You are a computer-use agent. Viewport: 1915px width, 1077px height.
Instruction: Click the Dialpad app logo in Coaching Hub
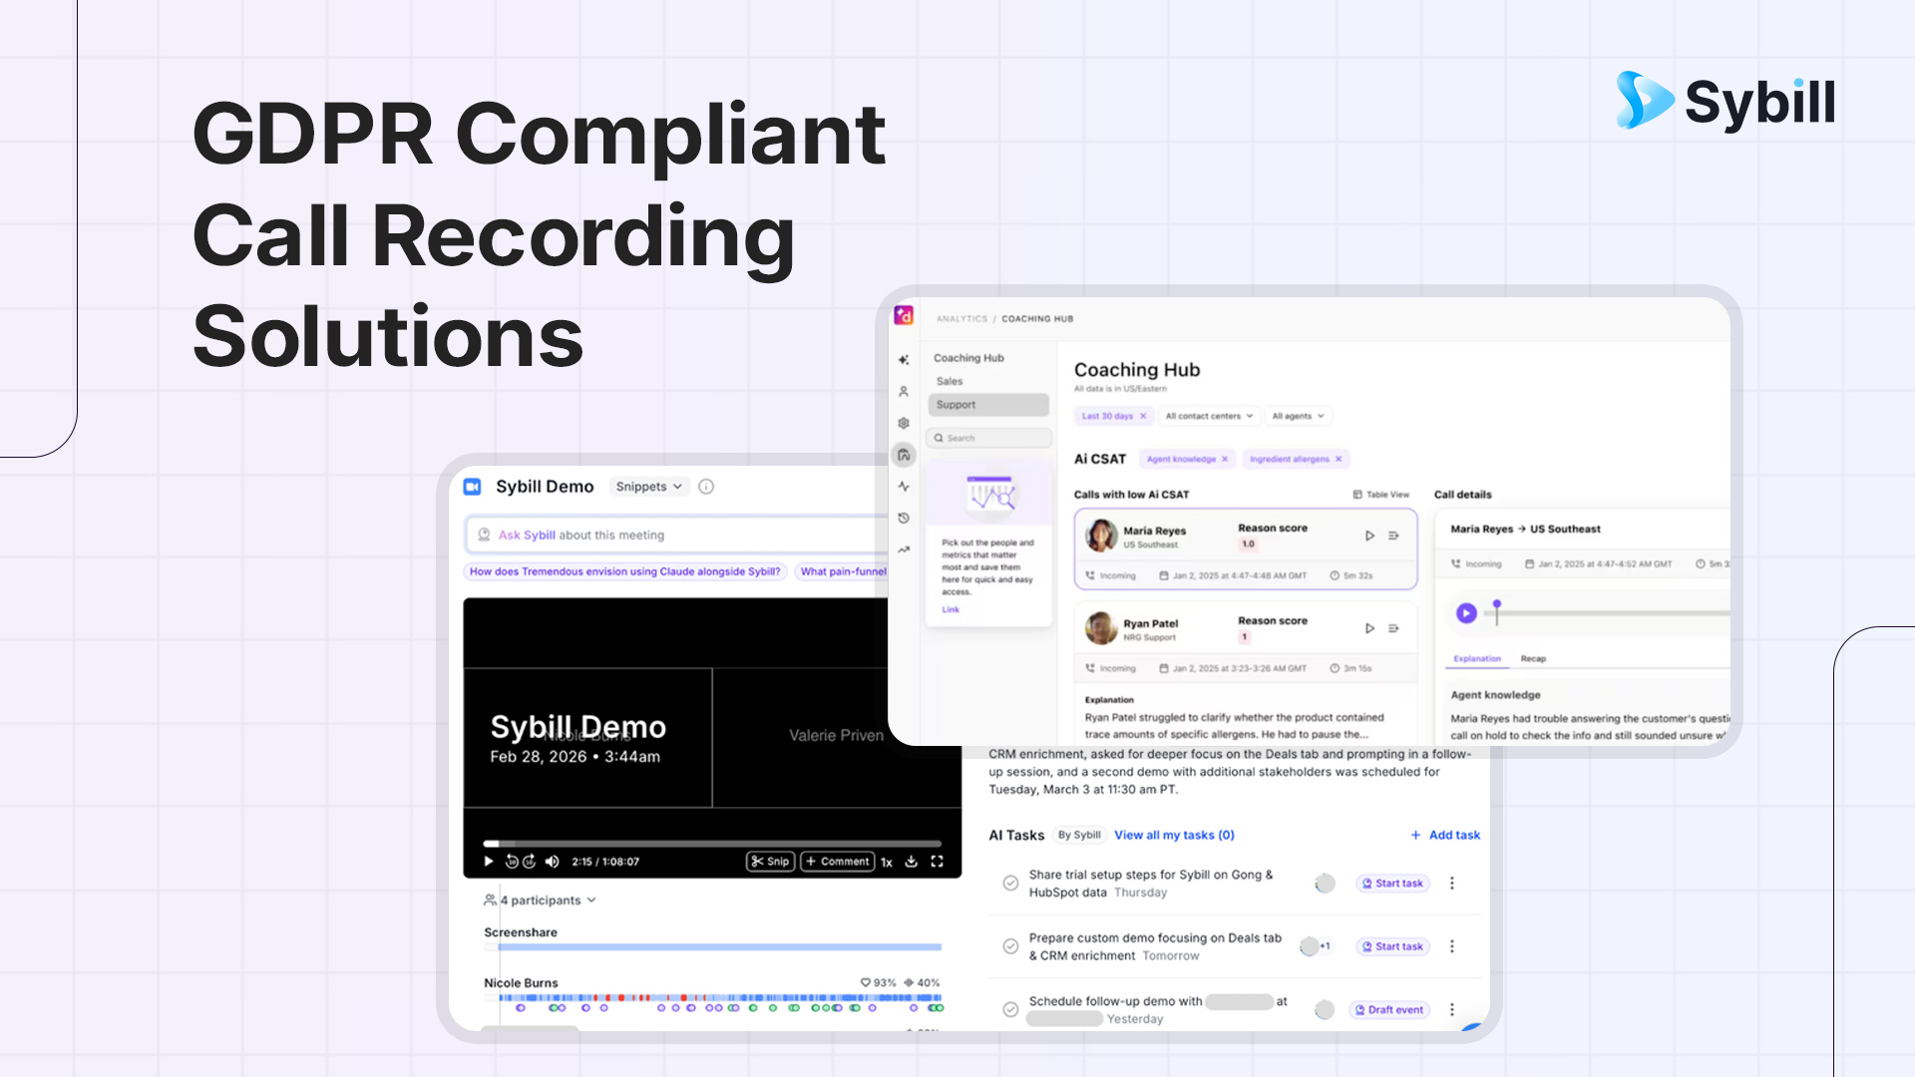coord(904,315)
